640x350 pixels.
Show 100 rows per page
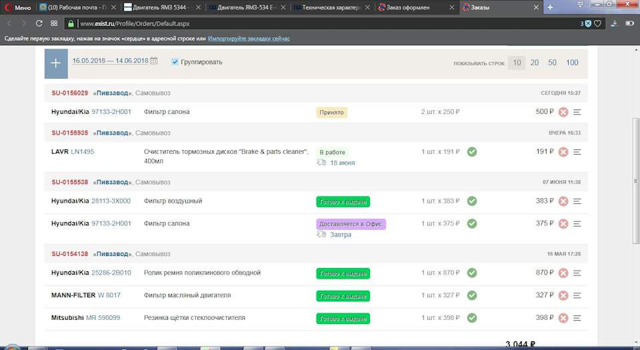click(572, 63)
